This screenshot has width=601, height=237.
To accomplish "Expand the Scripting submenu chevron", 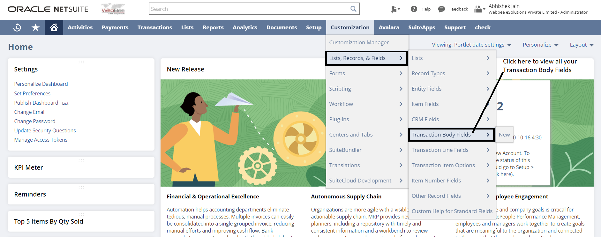I will point(401,89).
